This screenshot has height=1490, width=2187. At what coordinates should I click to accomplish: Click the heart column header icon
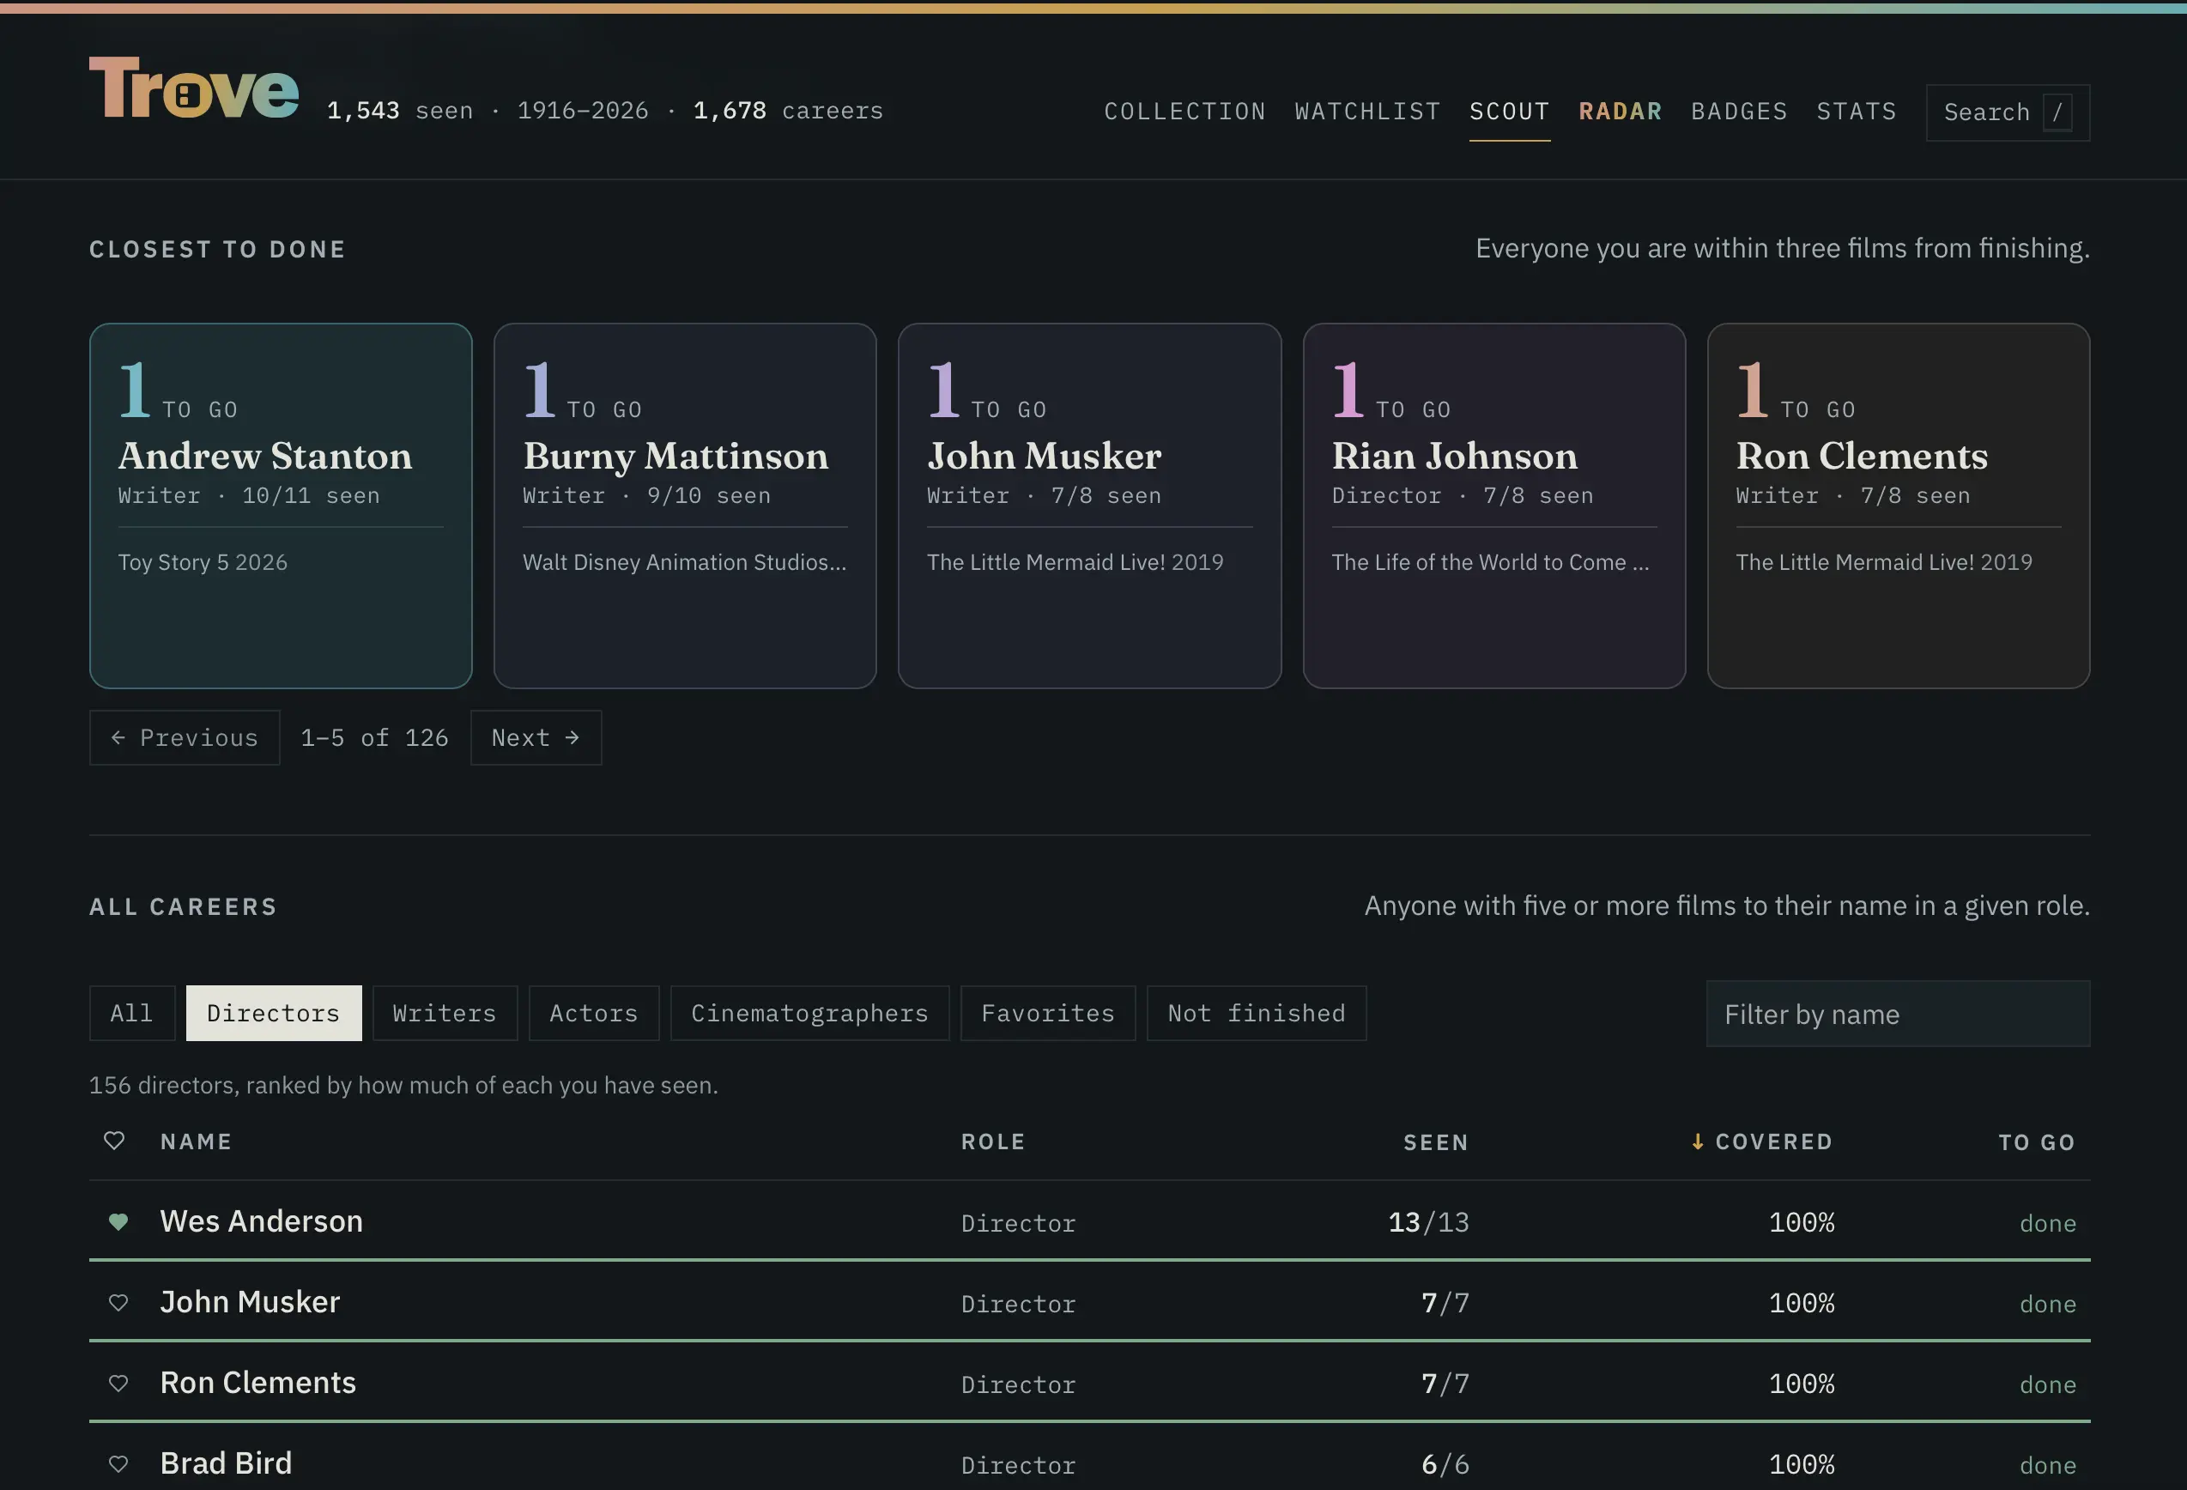(114, 1141)
